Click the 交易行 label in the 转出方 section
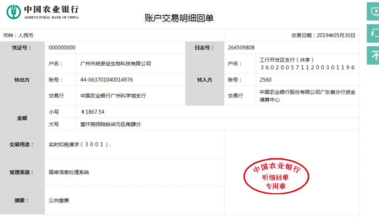379x217 pixels. point(56,96)
